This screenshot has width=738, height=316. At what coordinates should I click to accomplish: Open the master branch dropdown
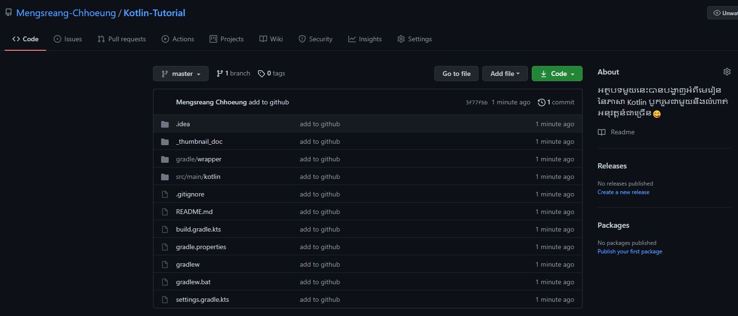coord(181,74)
